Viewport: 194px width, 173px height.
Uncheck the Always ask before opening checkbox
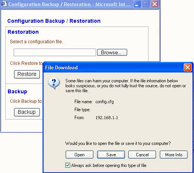[68, 165]
